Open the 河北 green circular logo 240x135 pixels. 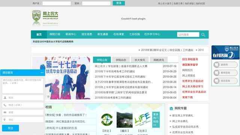107,120
